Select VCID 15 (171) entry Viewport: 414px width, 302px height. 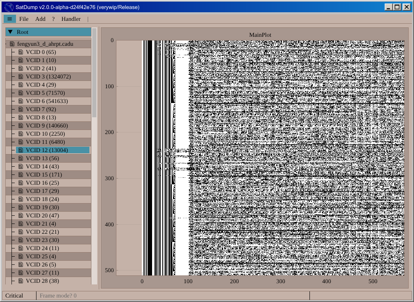point(43,174)
